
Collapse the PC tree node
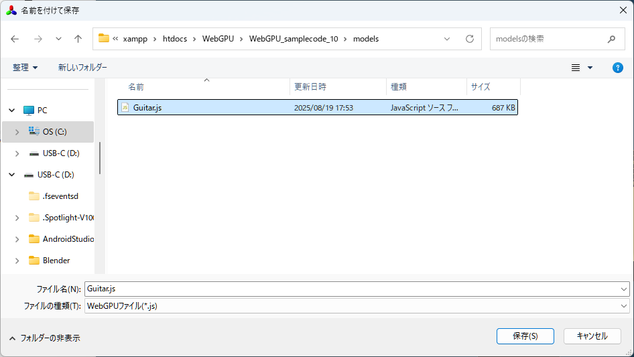[11, 111]
